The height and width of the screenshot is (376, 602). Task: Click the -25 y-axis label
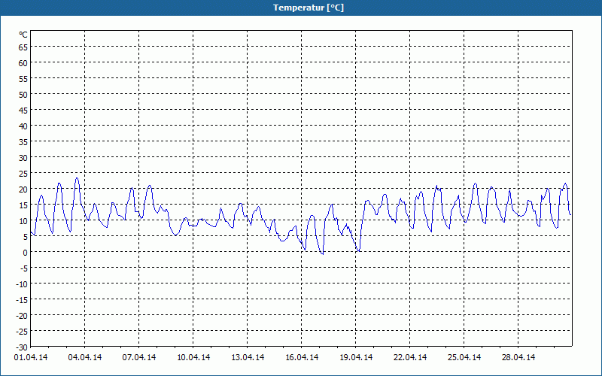(22, 332)
